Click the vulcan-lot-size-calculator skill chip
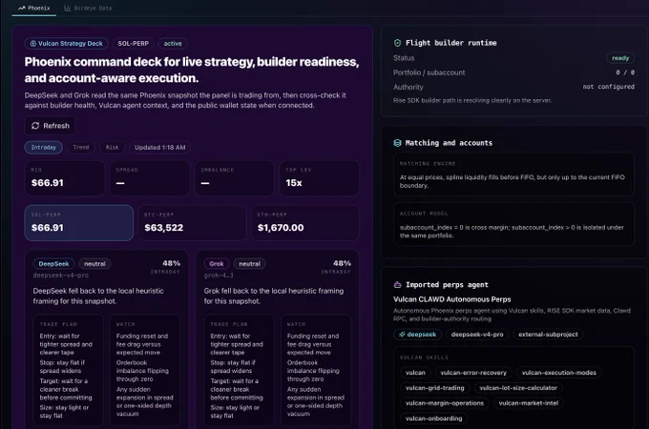649x429 pixels. click(x=518, y=388)
